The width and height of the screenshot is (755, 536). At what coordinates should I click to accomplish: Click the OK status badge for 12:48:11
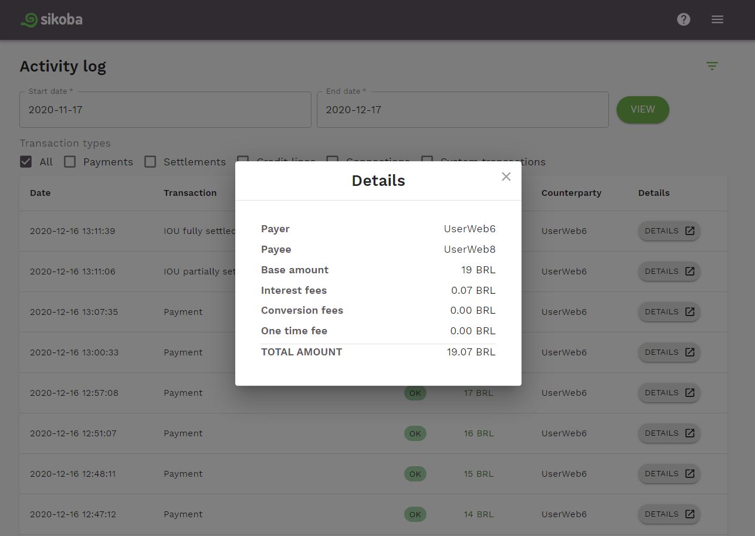(x=415, y=474)
